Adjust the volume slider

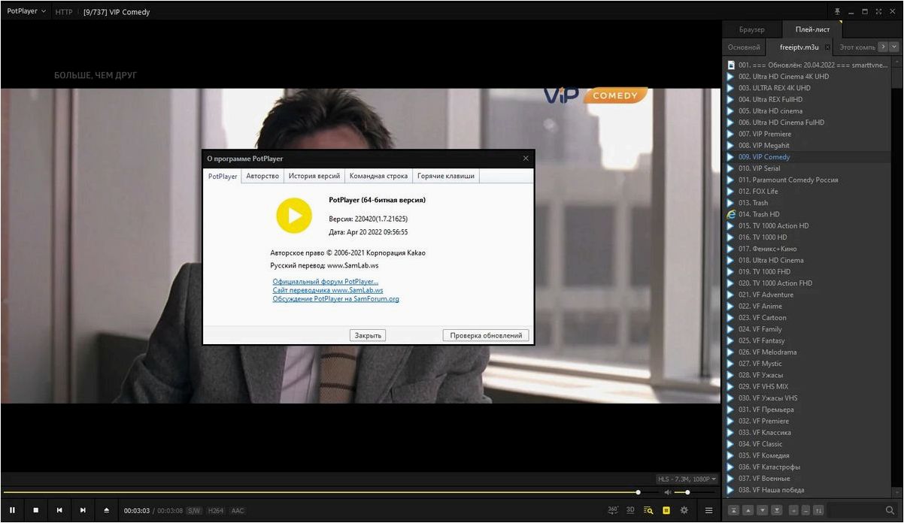point(693,492)
